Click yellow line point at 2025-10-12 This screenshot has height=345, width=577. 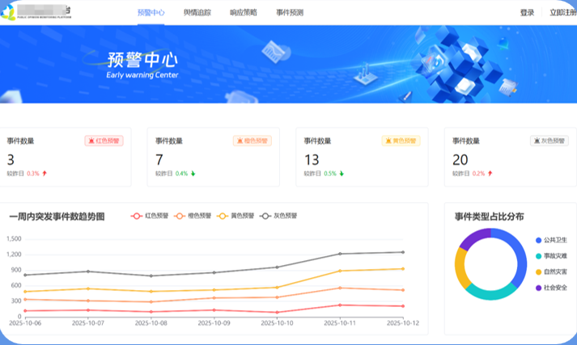pos(403,269)
